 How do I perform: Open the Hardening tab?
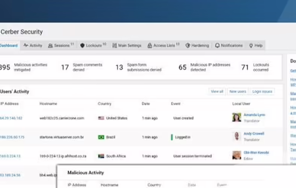coord(197,45)
